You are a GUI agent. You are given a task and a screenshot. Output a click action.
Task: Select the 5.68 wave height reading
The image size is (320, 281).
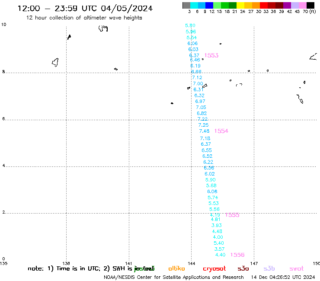point(211,185)
